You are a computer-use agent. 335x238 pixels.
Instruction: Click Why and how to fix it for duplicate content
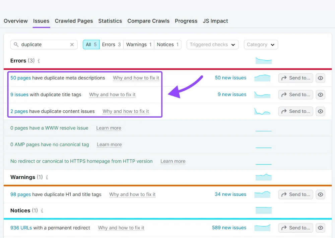[x=126, y=111]
